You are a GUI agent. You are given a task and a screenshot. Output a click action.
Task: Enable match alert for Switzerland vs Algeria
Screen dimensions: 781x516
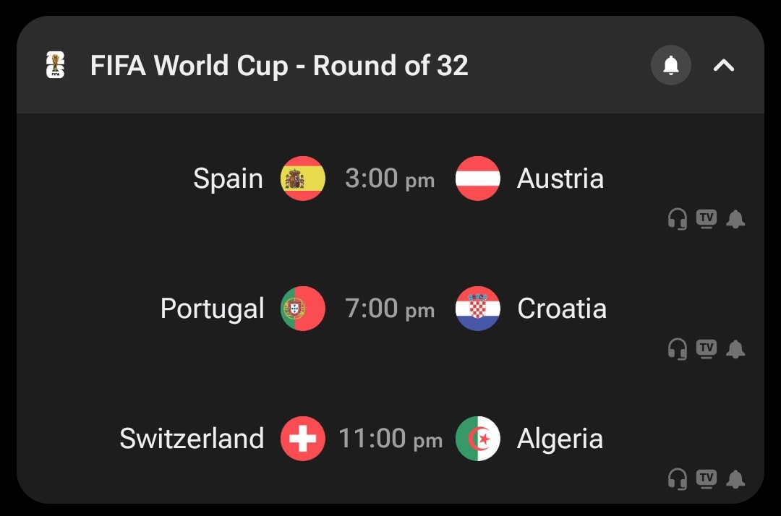(x=735, y=479)
